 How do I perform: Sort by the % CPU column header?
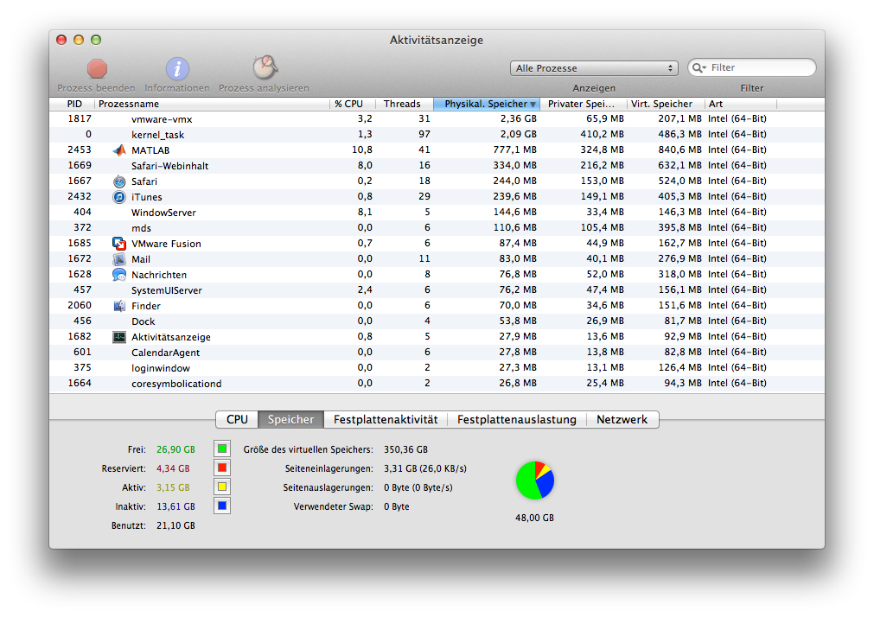pyautogui.click(x=348, y=104)
